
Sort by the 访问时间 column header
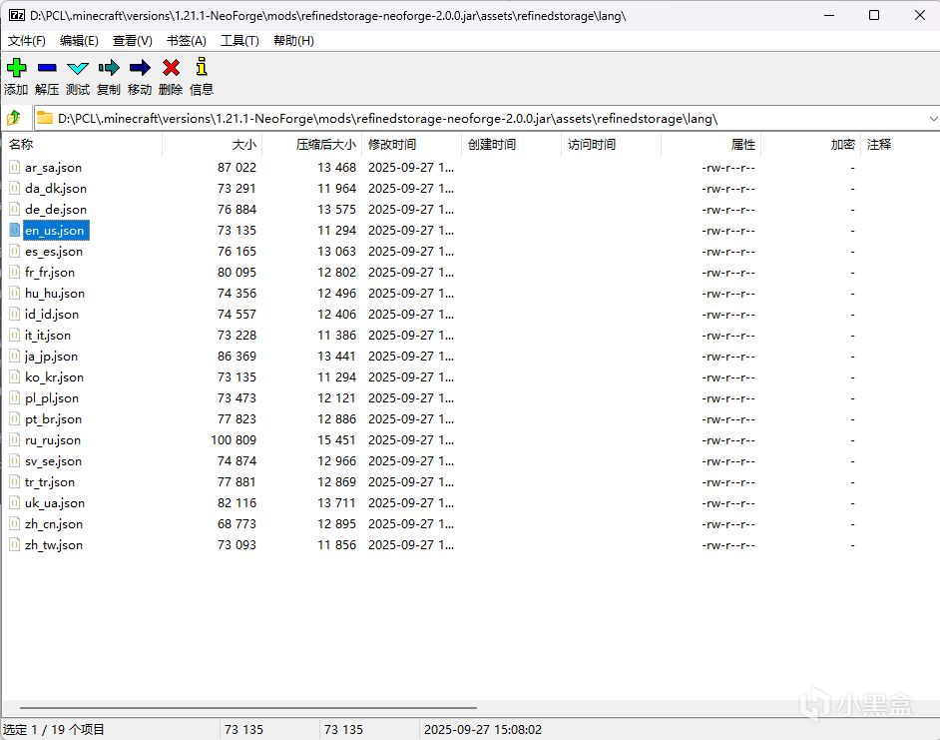point(611,144)
